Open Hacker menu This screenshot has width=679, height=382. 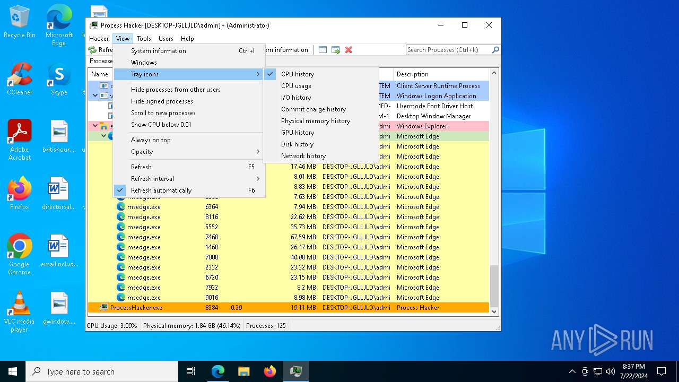(99, 39)
